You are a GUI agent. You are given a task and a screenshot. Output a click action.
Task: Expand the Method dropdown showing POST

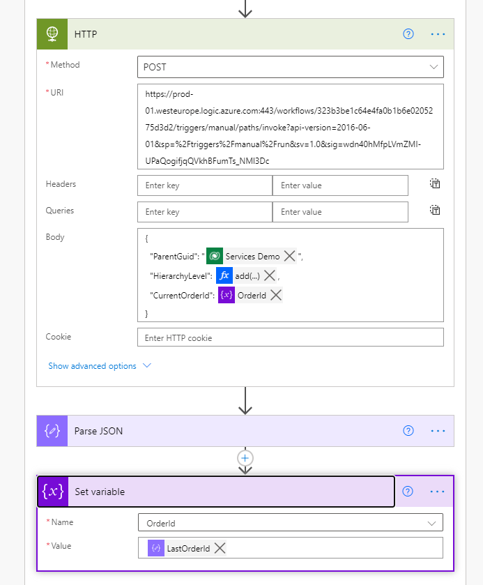click(x=290, y=67)
